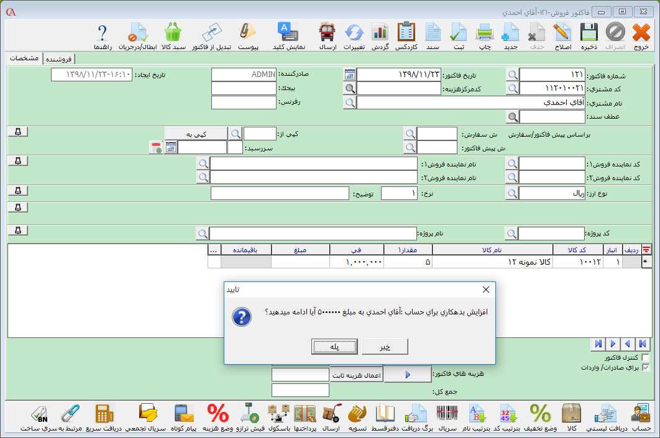The image size is (660, 438).
Task: Switch to the Specifications (مشخصات) tab
Action: [x=25, y=58]
